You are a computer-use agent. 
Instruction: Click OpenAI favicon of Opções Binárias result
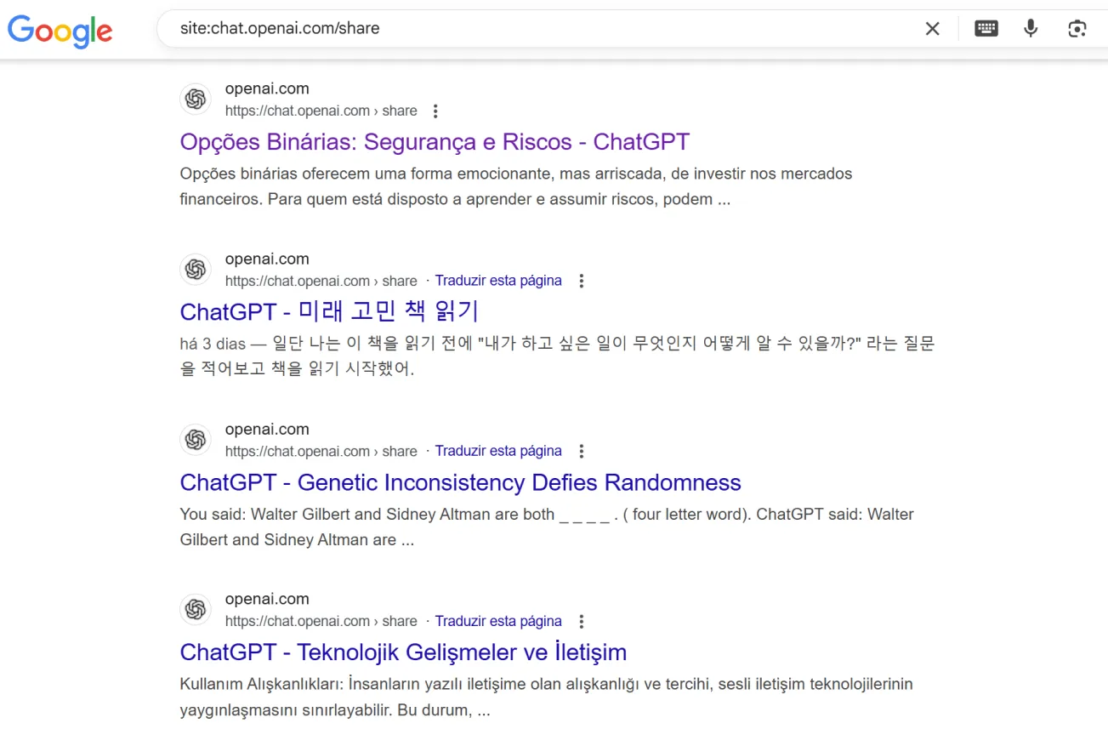point(196,100)
